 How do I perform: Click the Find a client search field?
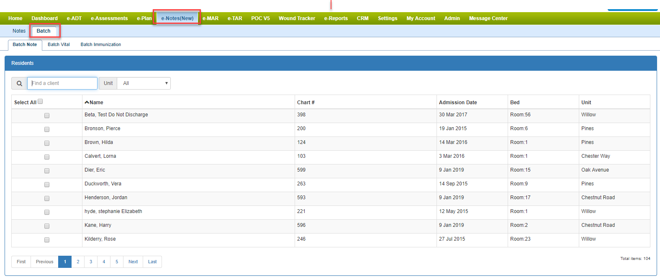(62, 83)
